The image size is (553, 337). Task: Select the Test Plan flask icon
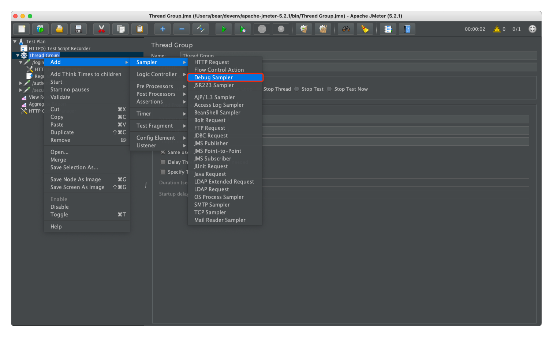[21, 42]
